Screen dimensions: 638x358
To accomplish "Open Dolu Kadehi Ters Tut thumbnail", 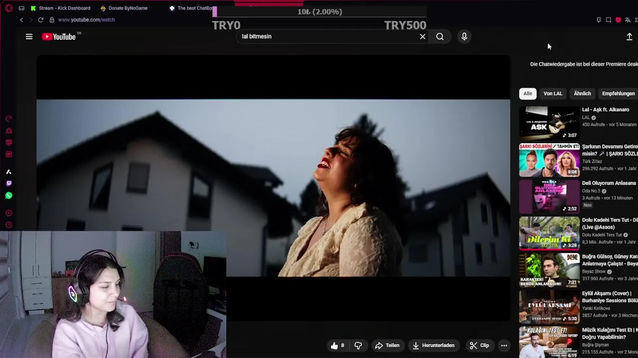I will point(549,233).
